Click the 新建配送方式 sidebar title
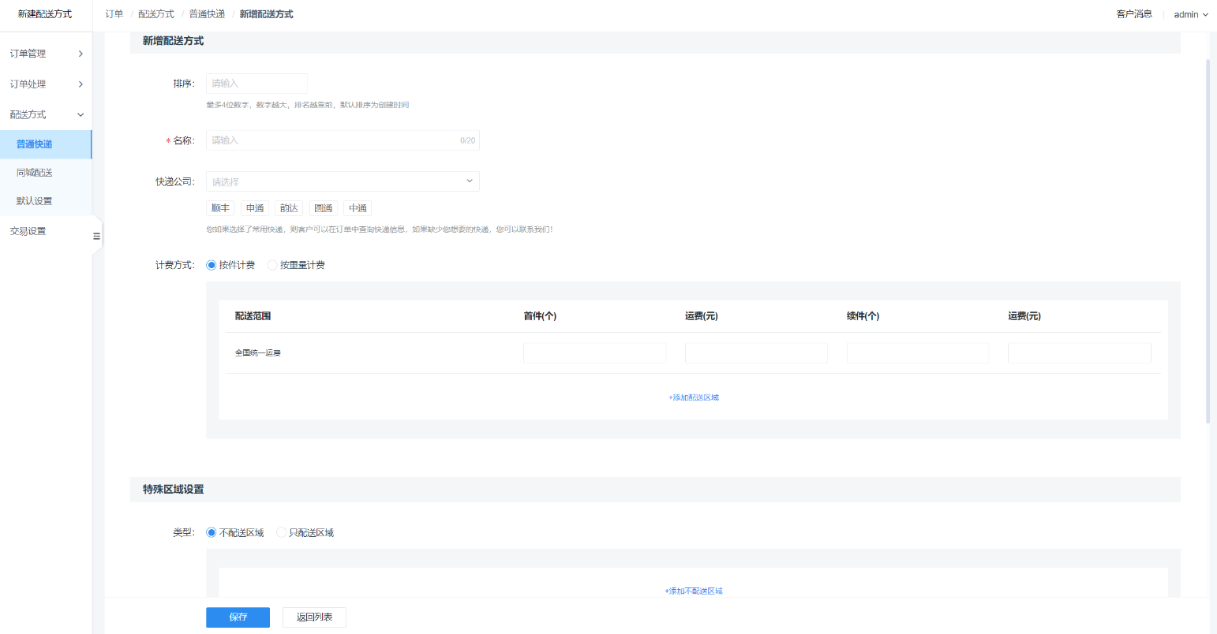1217x634 pixels. tap(45, 14)
